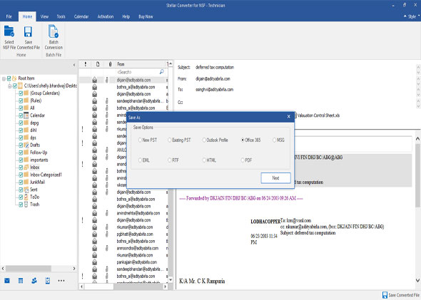This screenshot has width=421, height=300.
Task: Click the Save Converted File ribbon icon
Action: pos(29,31)
